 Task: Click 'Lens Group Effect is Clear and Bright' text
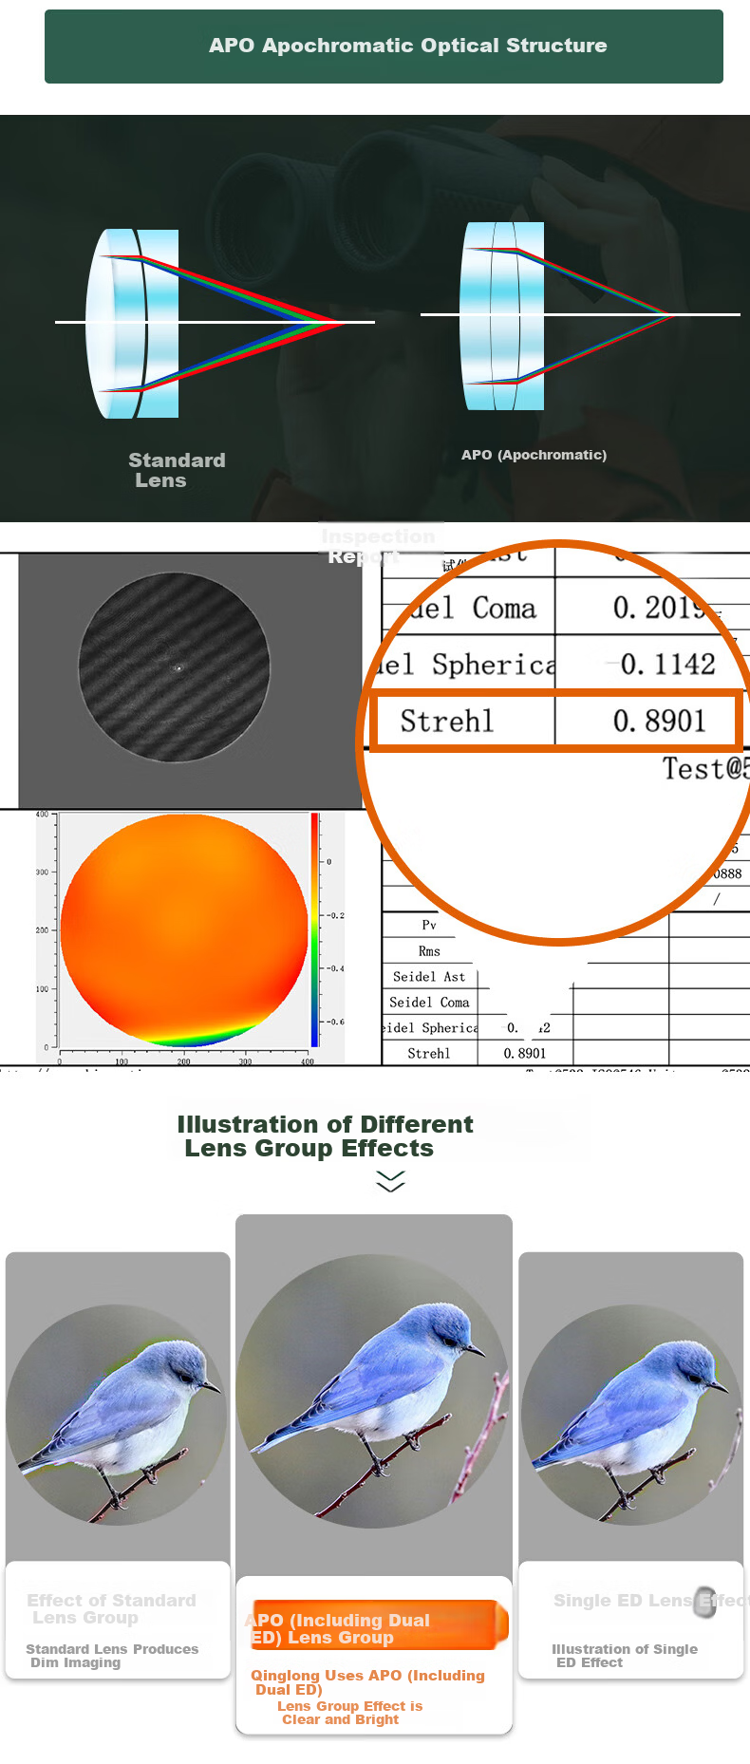tap(349, 1713)
